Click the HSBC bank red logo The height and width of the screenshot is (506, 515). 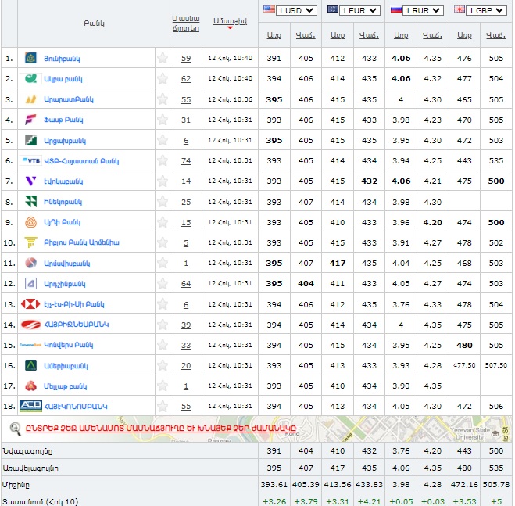click(31, 303)
